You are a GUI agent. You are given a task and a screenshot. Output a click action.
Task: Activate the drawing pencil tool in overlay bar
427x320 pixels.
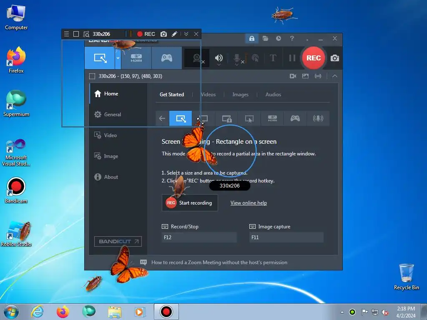point(175,34)
